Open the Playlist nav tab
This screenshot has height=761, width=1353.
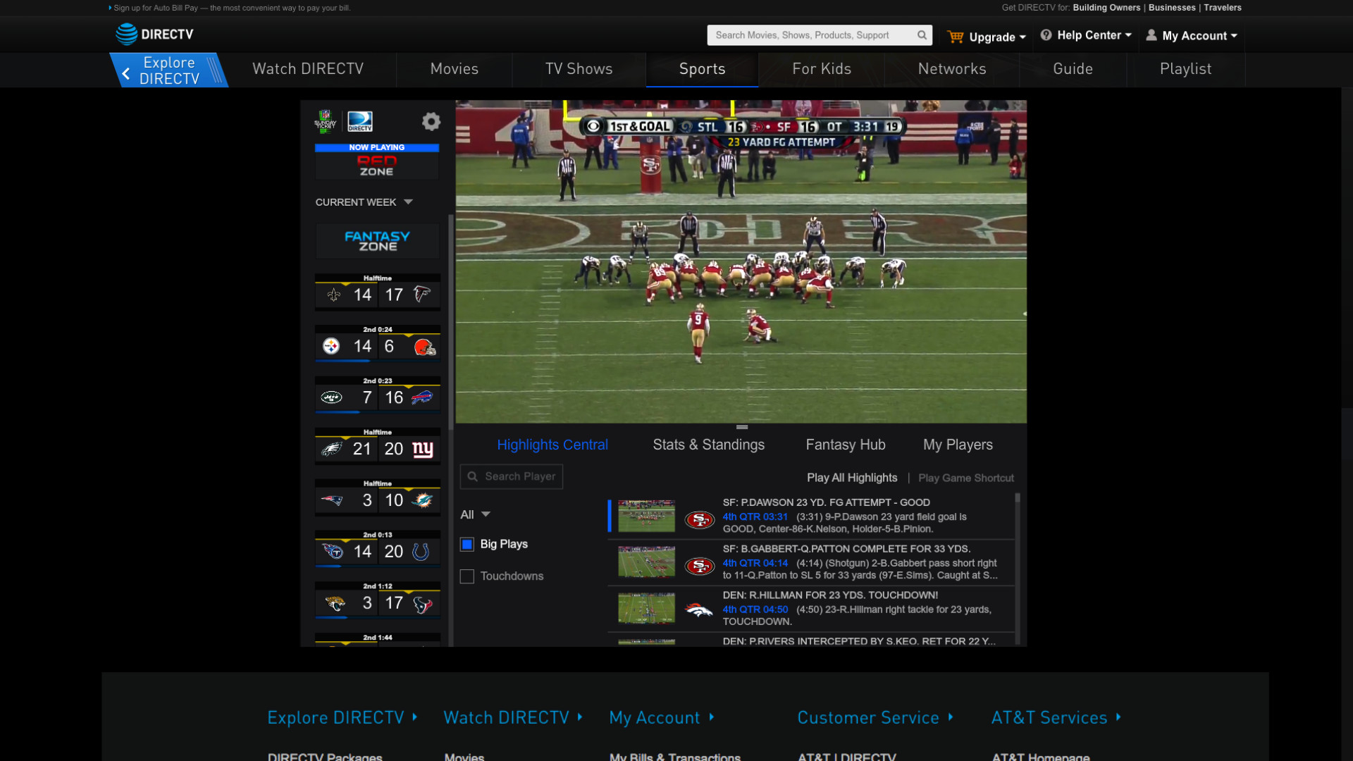click(x=1186, y=69)
